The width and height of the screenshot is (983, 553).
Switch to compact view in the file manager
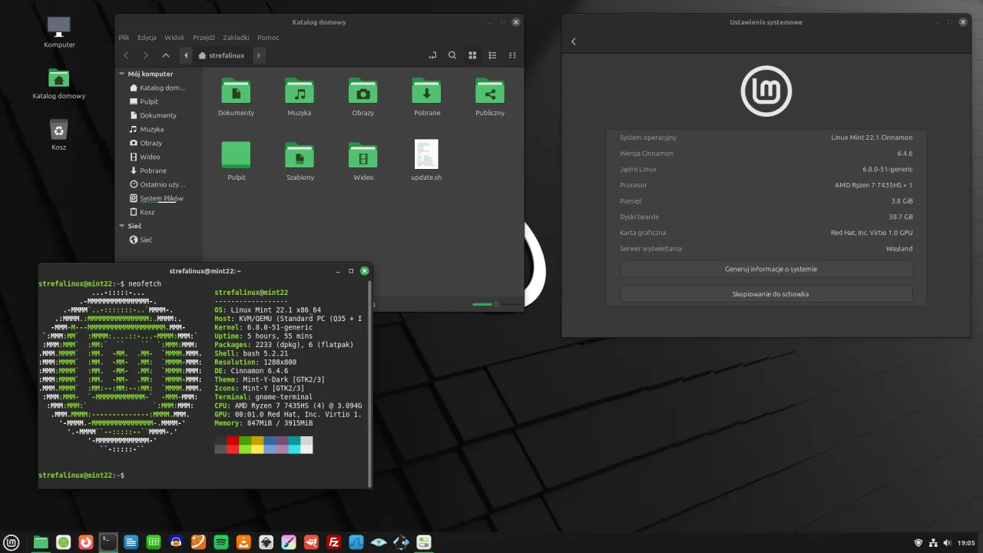[x=512, y=55]
